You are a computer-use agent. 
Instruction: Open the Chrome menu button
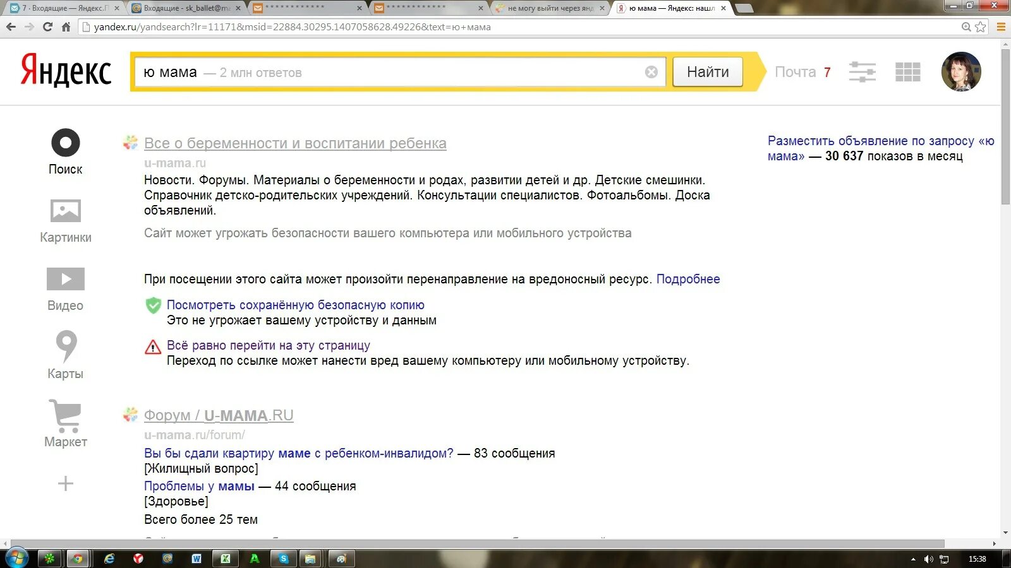click(x=1001, y=27)
